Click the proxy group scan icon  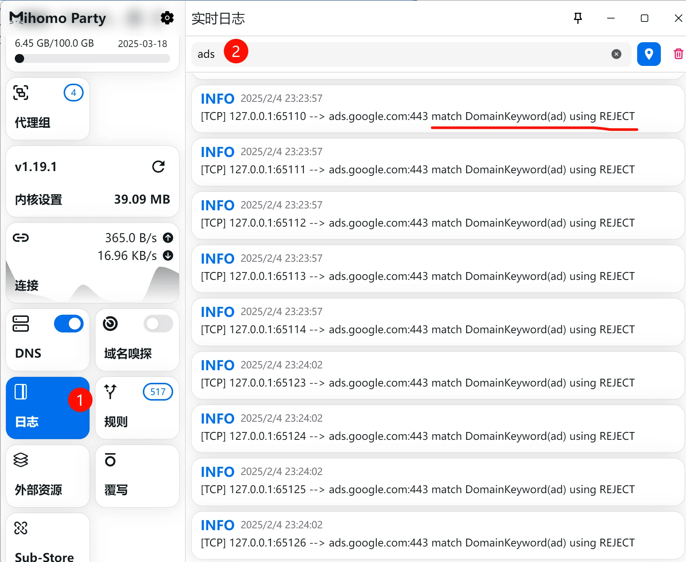pyautogui.click(x=21, y=93)
